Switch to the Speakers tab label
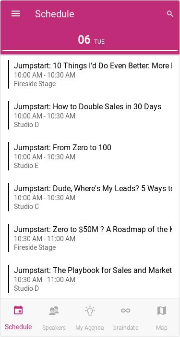The width and height of the screenshot is (180, 337). coord(54,328)
